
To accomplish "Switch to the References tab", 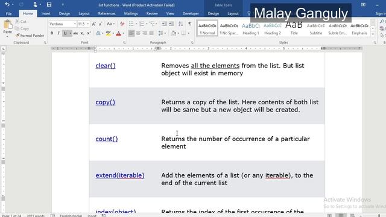I will tap(107, 13).
